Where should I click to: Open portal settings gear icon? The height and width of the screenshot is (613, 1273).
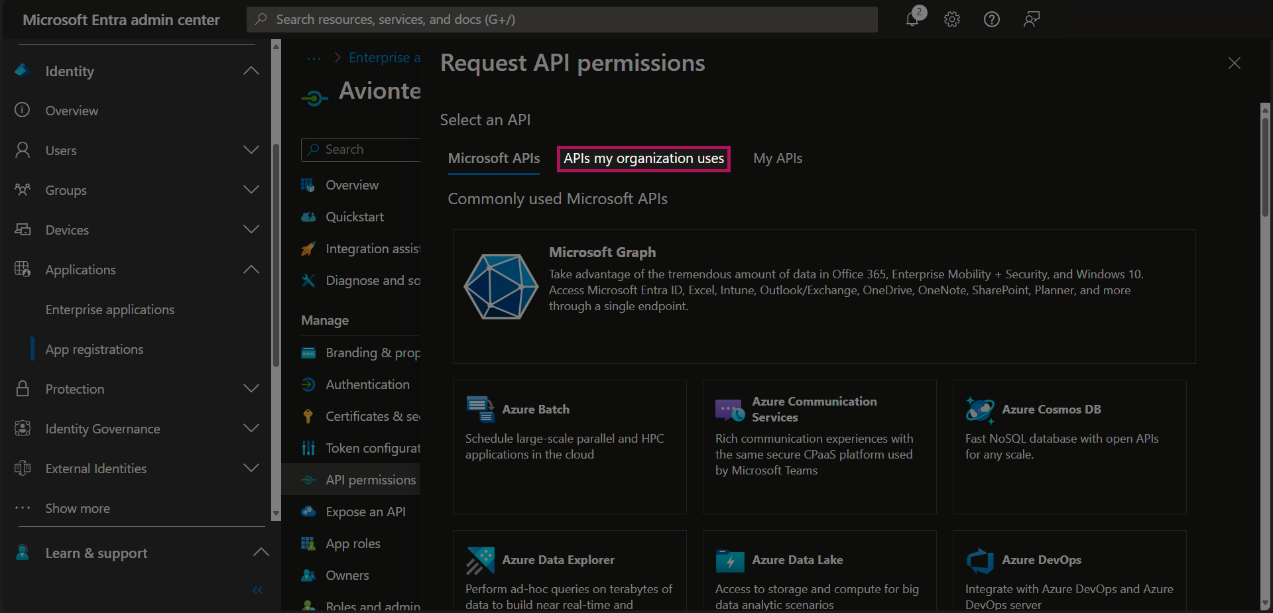coord(952,19)
